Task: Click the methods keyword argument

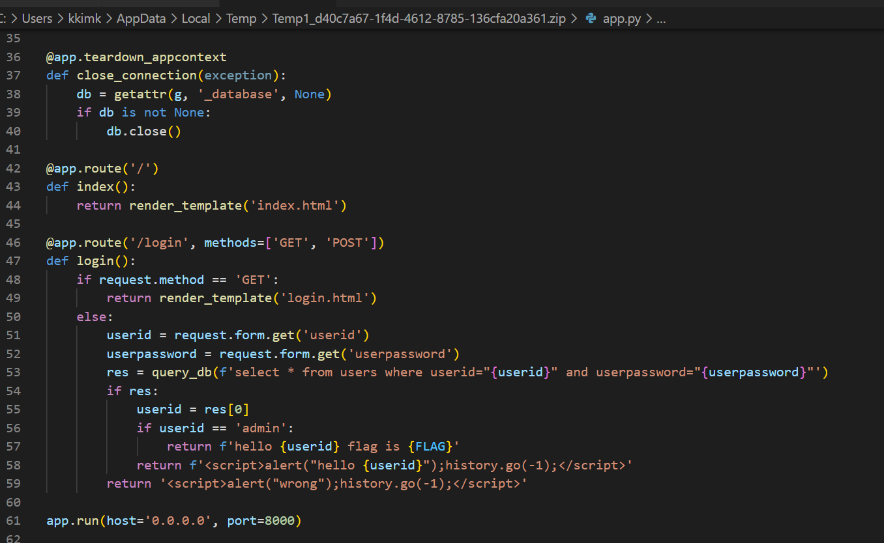Action: click(x=231, y=243)
